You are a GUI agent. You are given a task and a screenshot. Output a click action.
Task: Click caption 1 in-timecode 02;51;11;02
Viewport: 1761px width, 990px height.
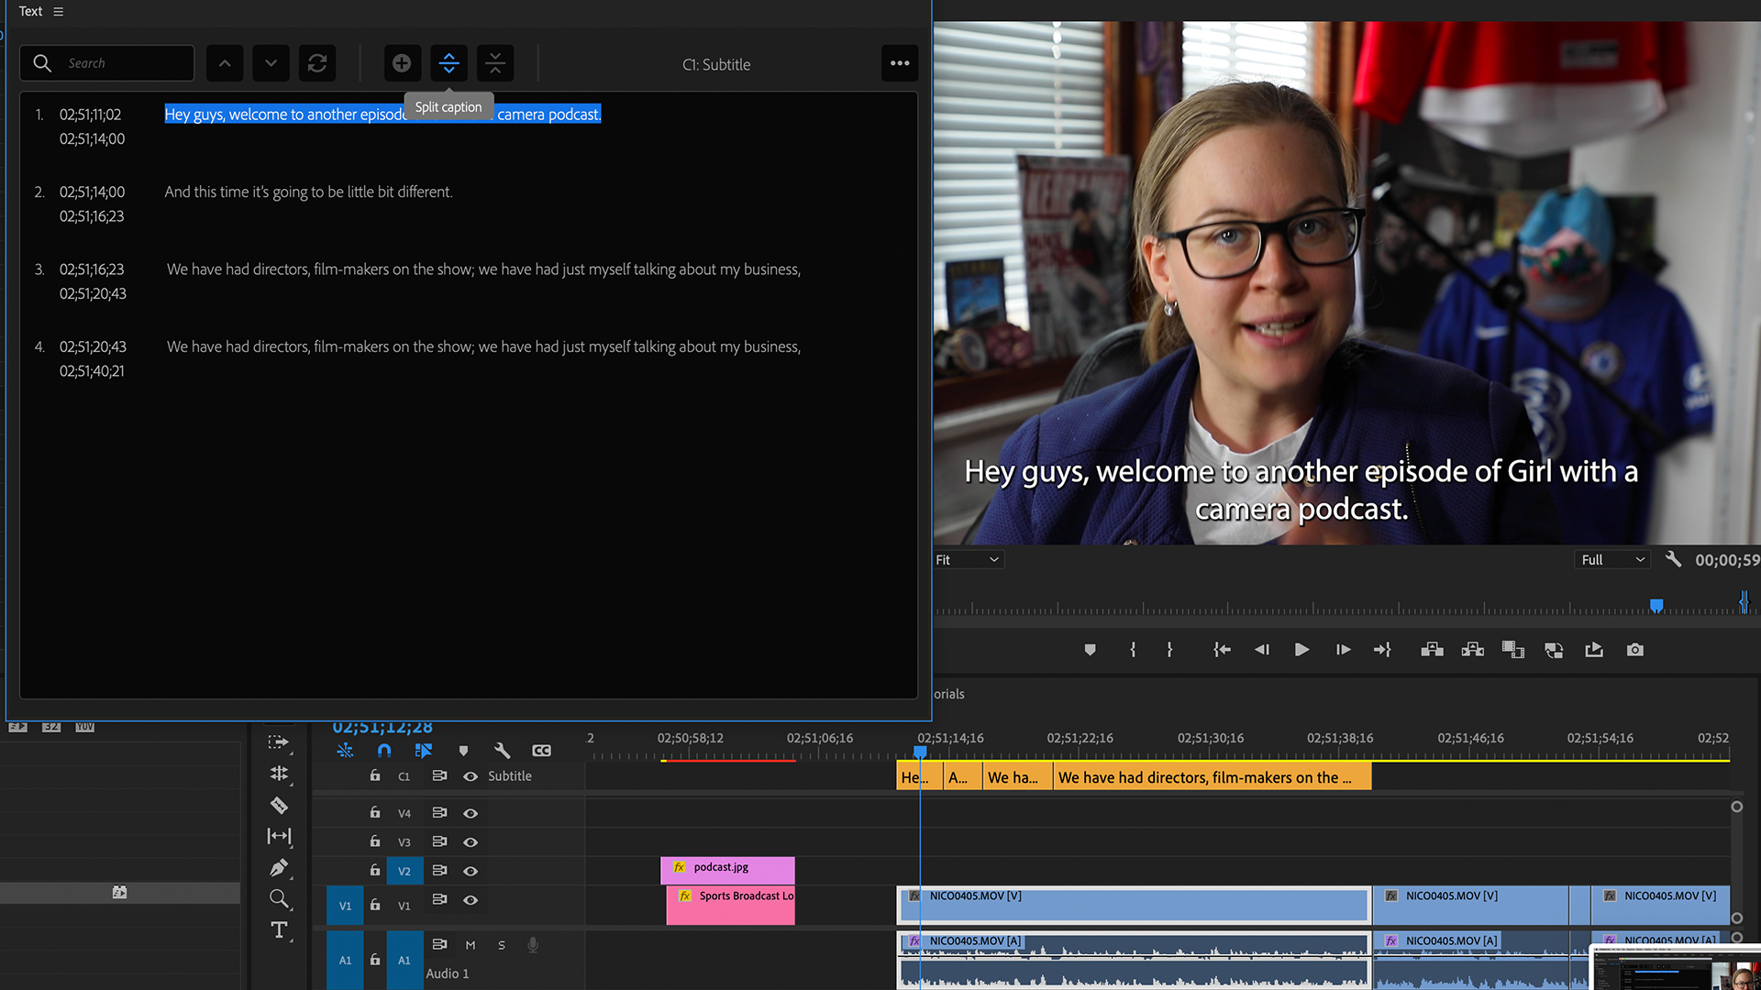(x=90, y=115)
